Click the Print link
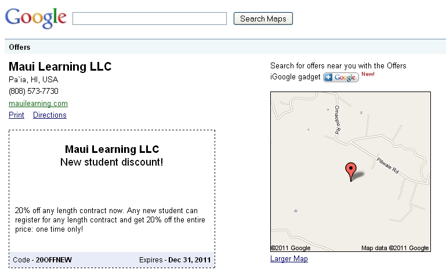446x278 pixels. tap(16, 115)
